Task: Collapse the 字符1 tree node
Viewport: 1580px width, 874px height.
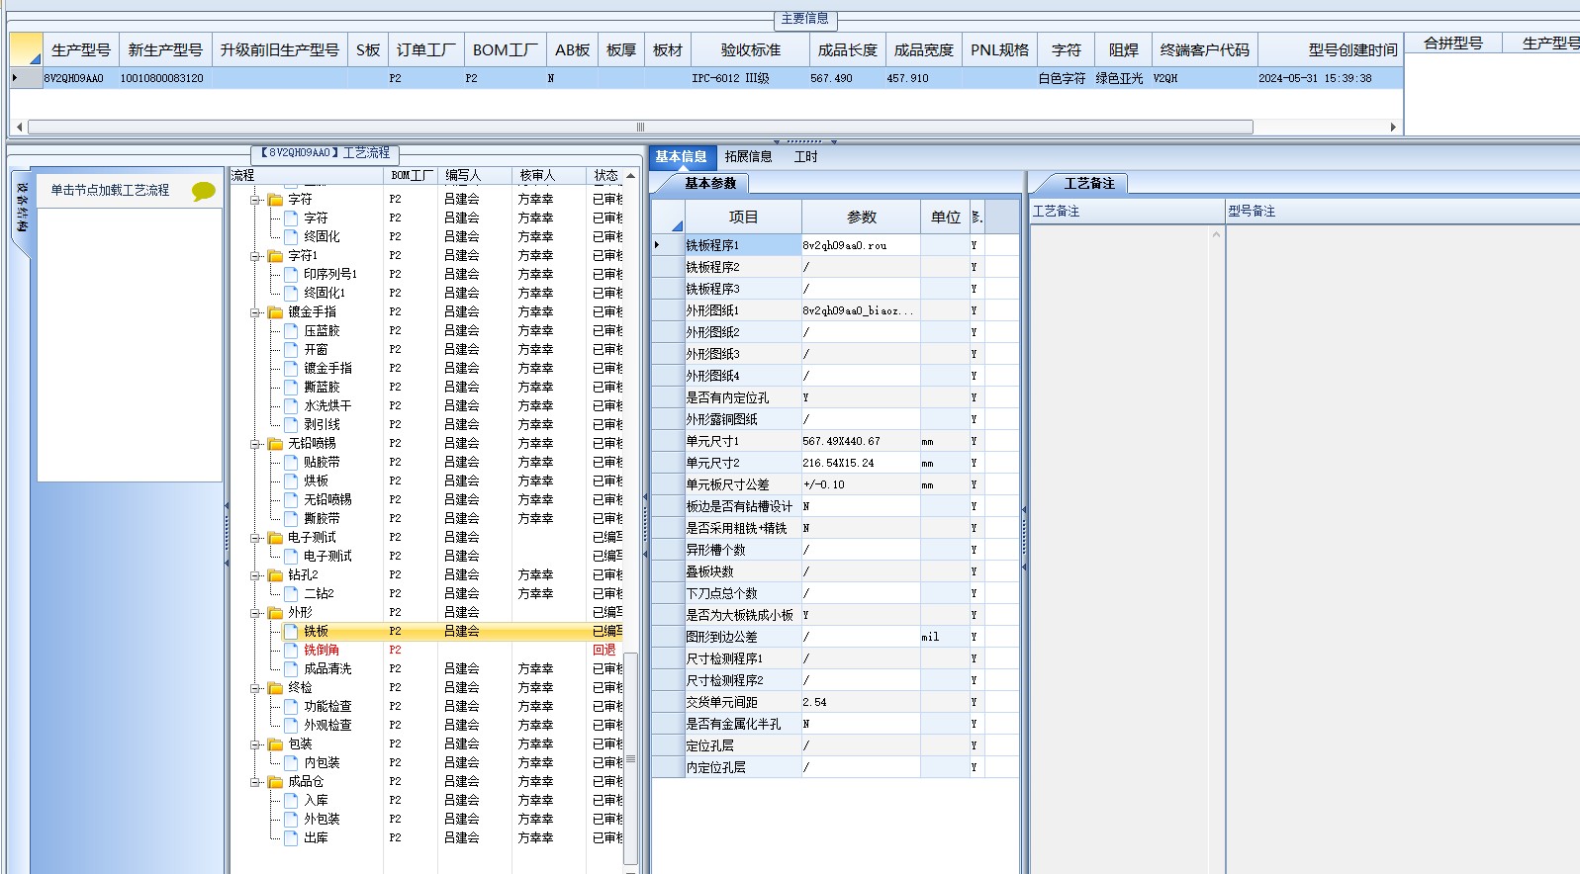Action: [x=256, y=256]
